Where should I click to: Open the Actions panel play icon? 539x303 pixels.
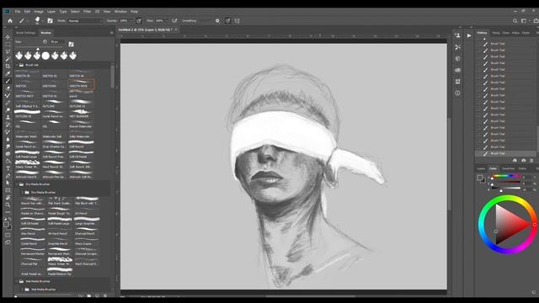469,35
